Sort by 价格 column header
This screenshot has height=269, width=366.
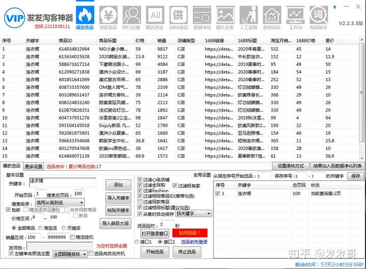click(x=140, y=41)
